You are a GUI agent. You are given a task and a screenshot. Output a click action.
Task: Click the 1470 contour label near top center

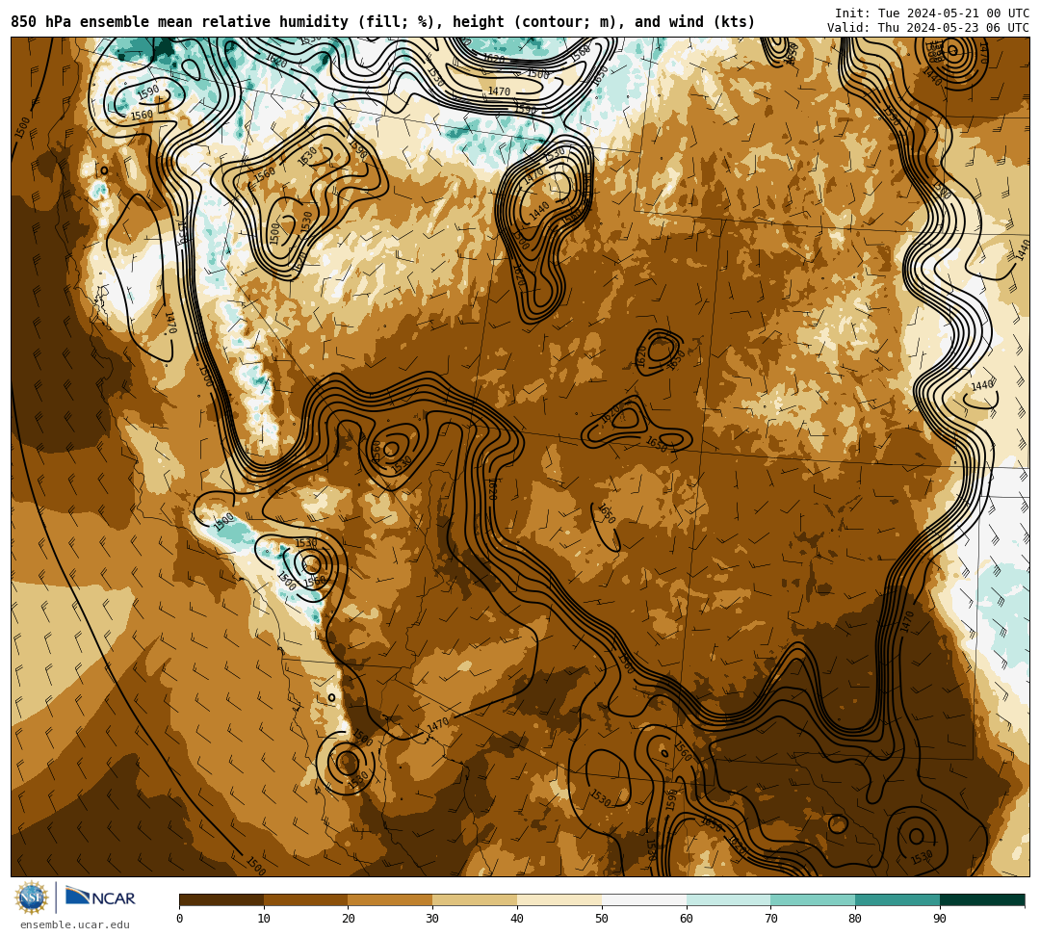499,91
